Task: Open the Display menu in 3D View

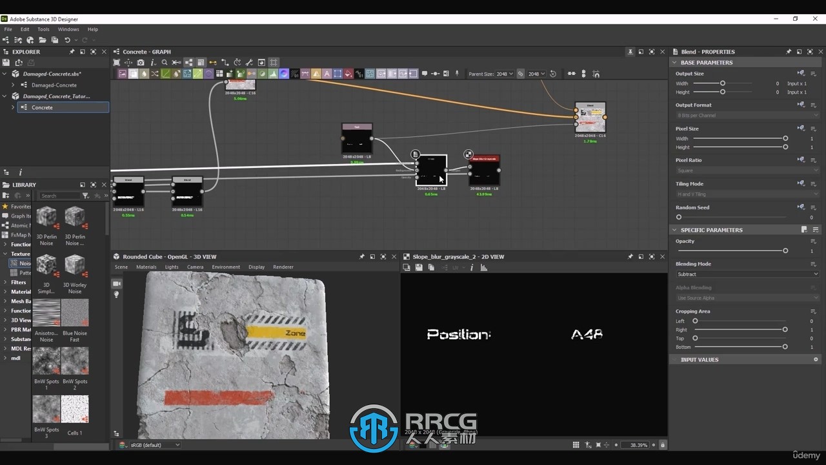Action: tap(257, 267)
